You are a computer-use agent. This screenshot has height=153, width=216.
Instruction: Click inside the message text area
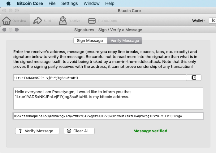(x=108, y=98)
